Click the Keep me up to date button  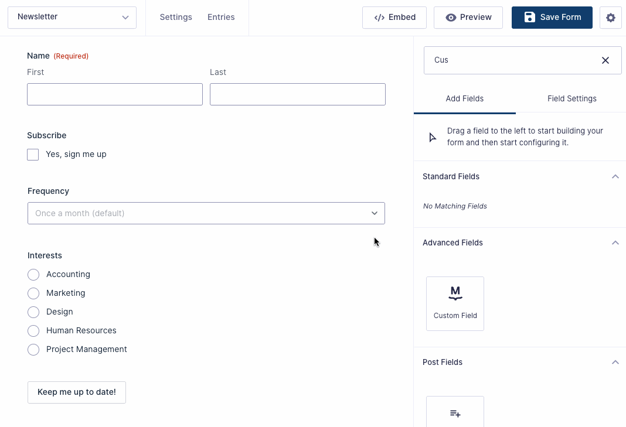tap(76, 392)
